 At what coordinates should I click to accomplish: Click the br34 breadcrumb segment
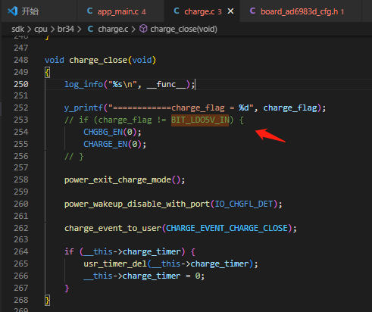[66, 29]
